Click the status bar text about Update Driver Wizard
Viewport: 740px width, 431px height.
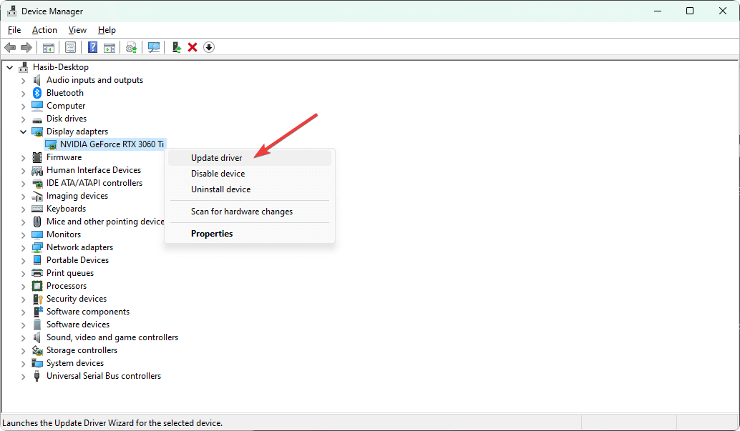tap(112, 423)
